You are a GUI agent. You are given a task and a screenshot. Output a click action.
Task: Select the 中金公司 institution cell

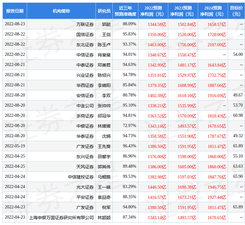(61, 105)
